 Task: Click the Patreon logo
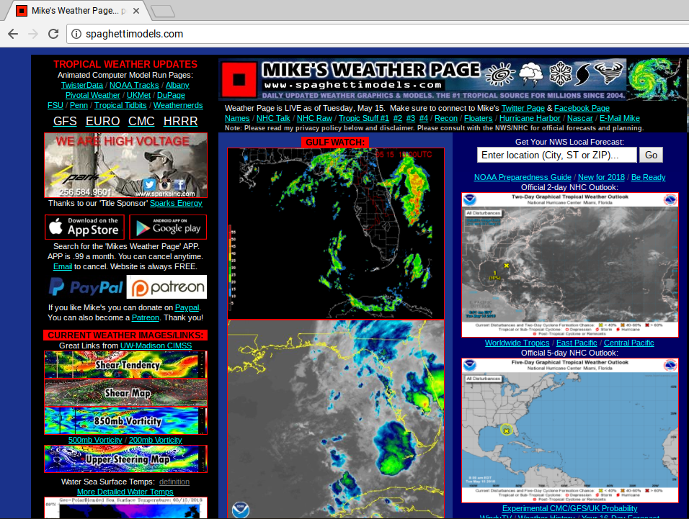[x=166, y=287]
